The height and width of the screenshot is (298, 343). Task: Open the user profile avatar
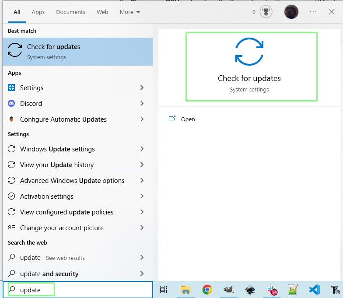[291, 12]
